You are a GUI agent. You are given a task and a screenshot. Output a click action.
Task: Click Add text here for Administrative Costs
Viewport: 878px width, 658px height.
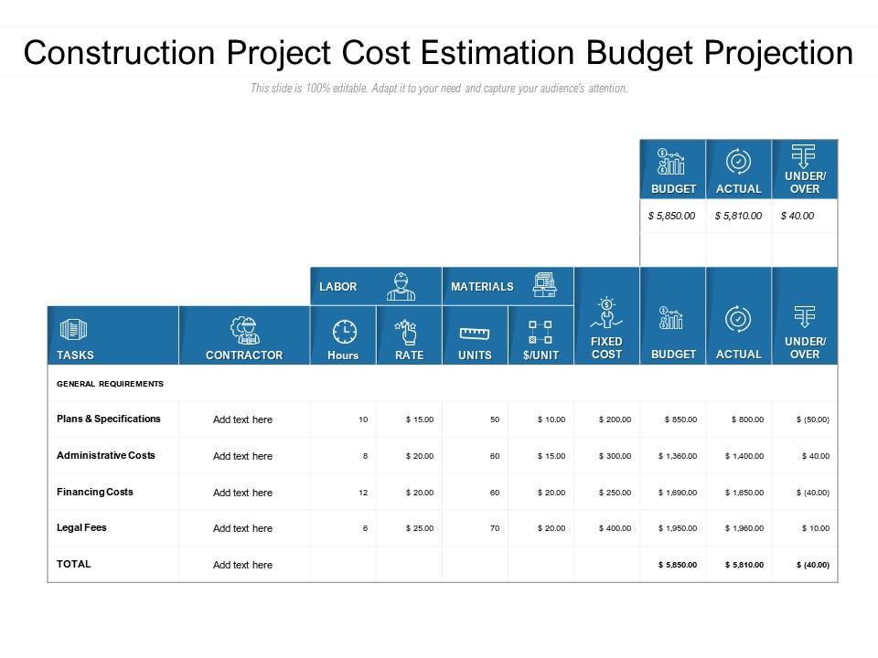click(242, 456)
